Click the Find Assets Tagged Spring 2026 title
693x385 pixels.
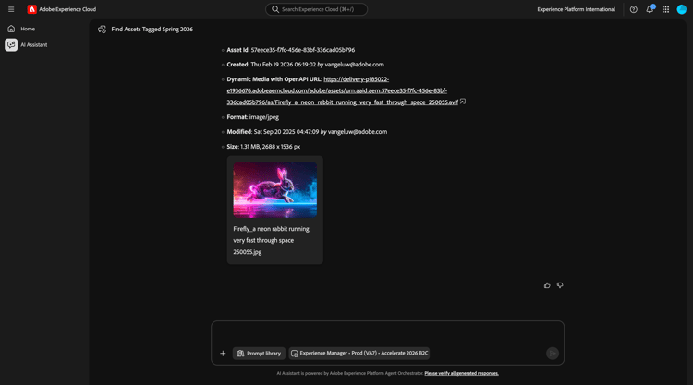click(152, 30)
